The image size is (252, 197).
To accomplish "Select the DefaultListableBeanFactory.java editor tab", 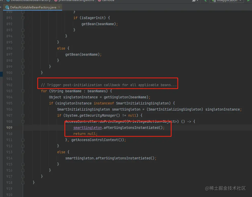I will (33, 7).
